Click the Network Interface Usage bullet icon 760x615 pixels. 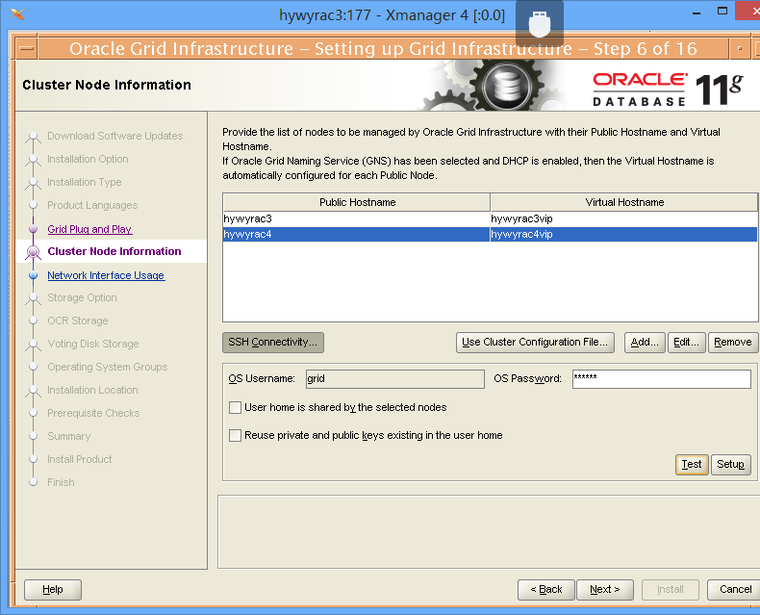point(33,275)
